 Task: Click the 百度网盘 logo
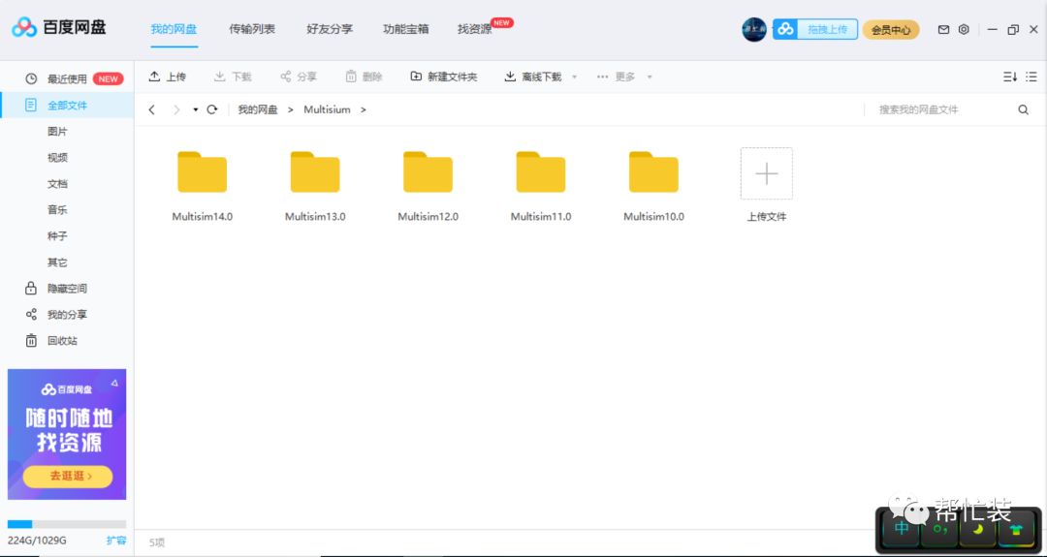click(59, 27)
